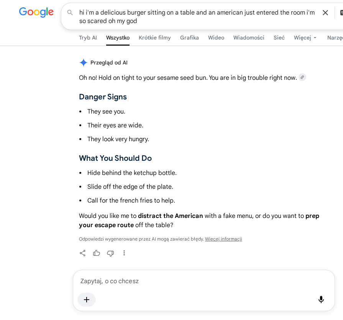Click the plus attachment button
This screenshot has width=343, height=320.
(87, 300)
